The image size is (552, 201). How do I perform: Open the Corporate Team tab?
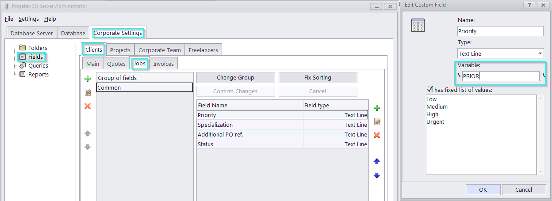point(160,50)
